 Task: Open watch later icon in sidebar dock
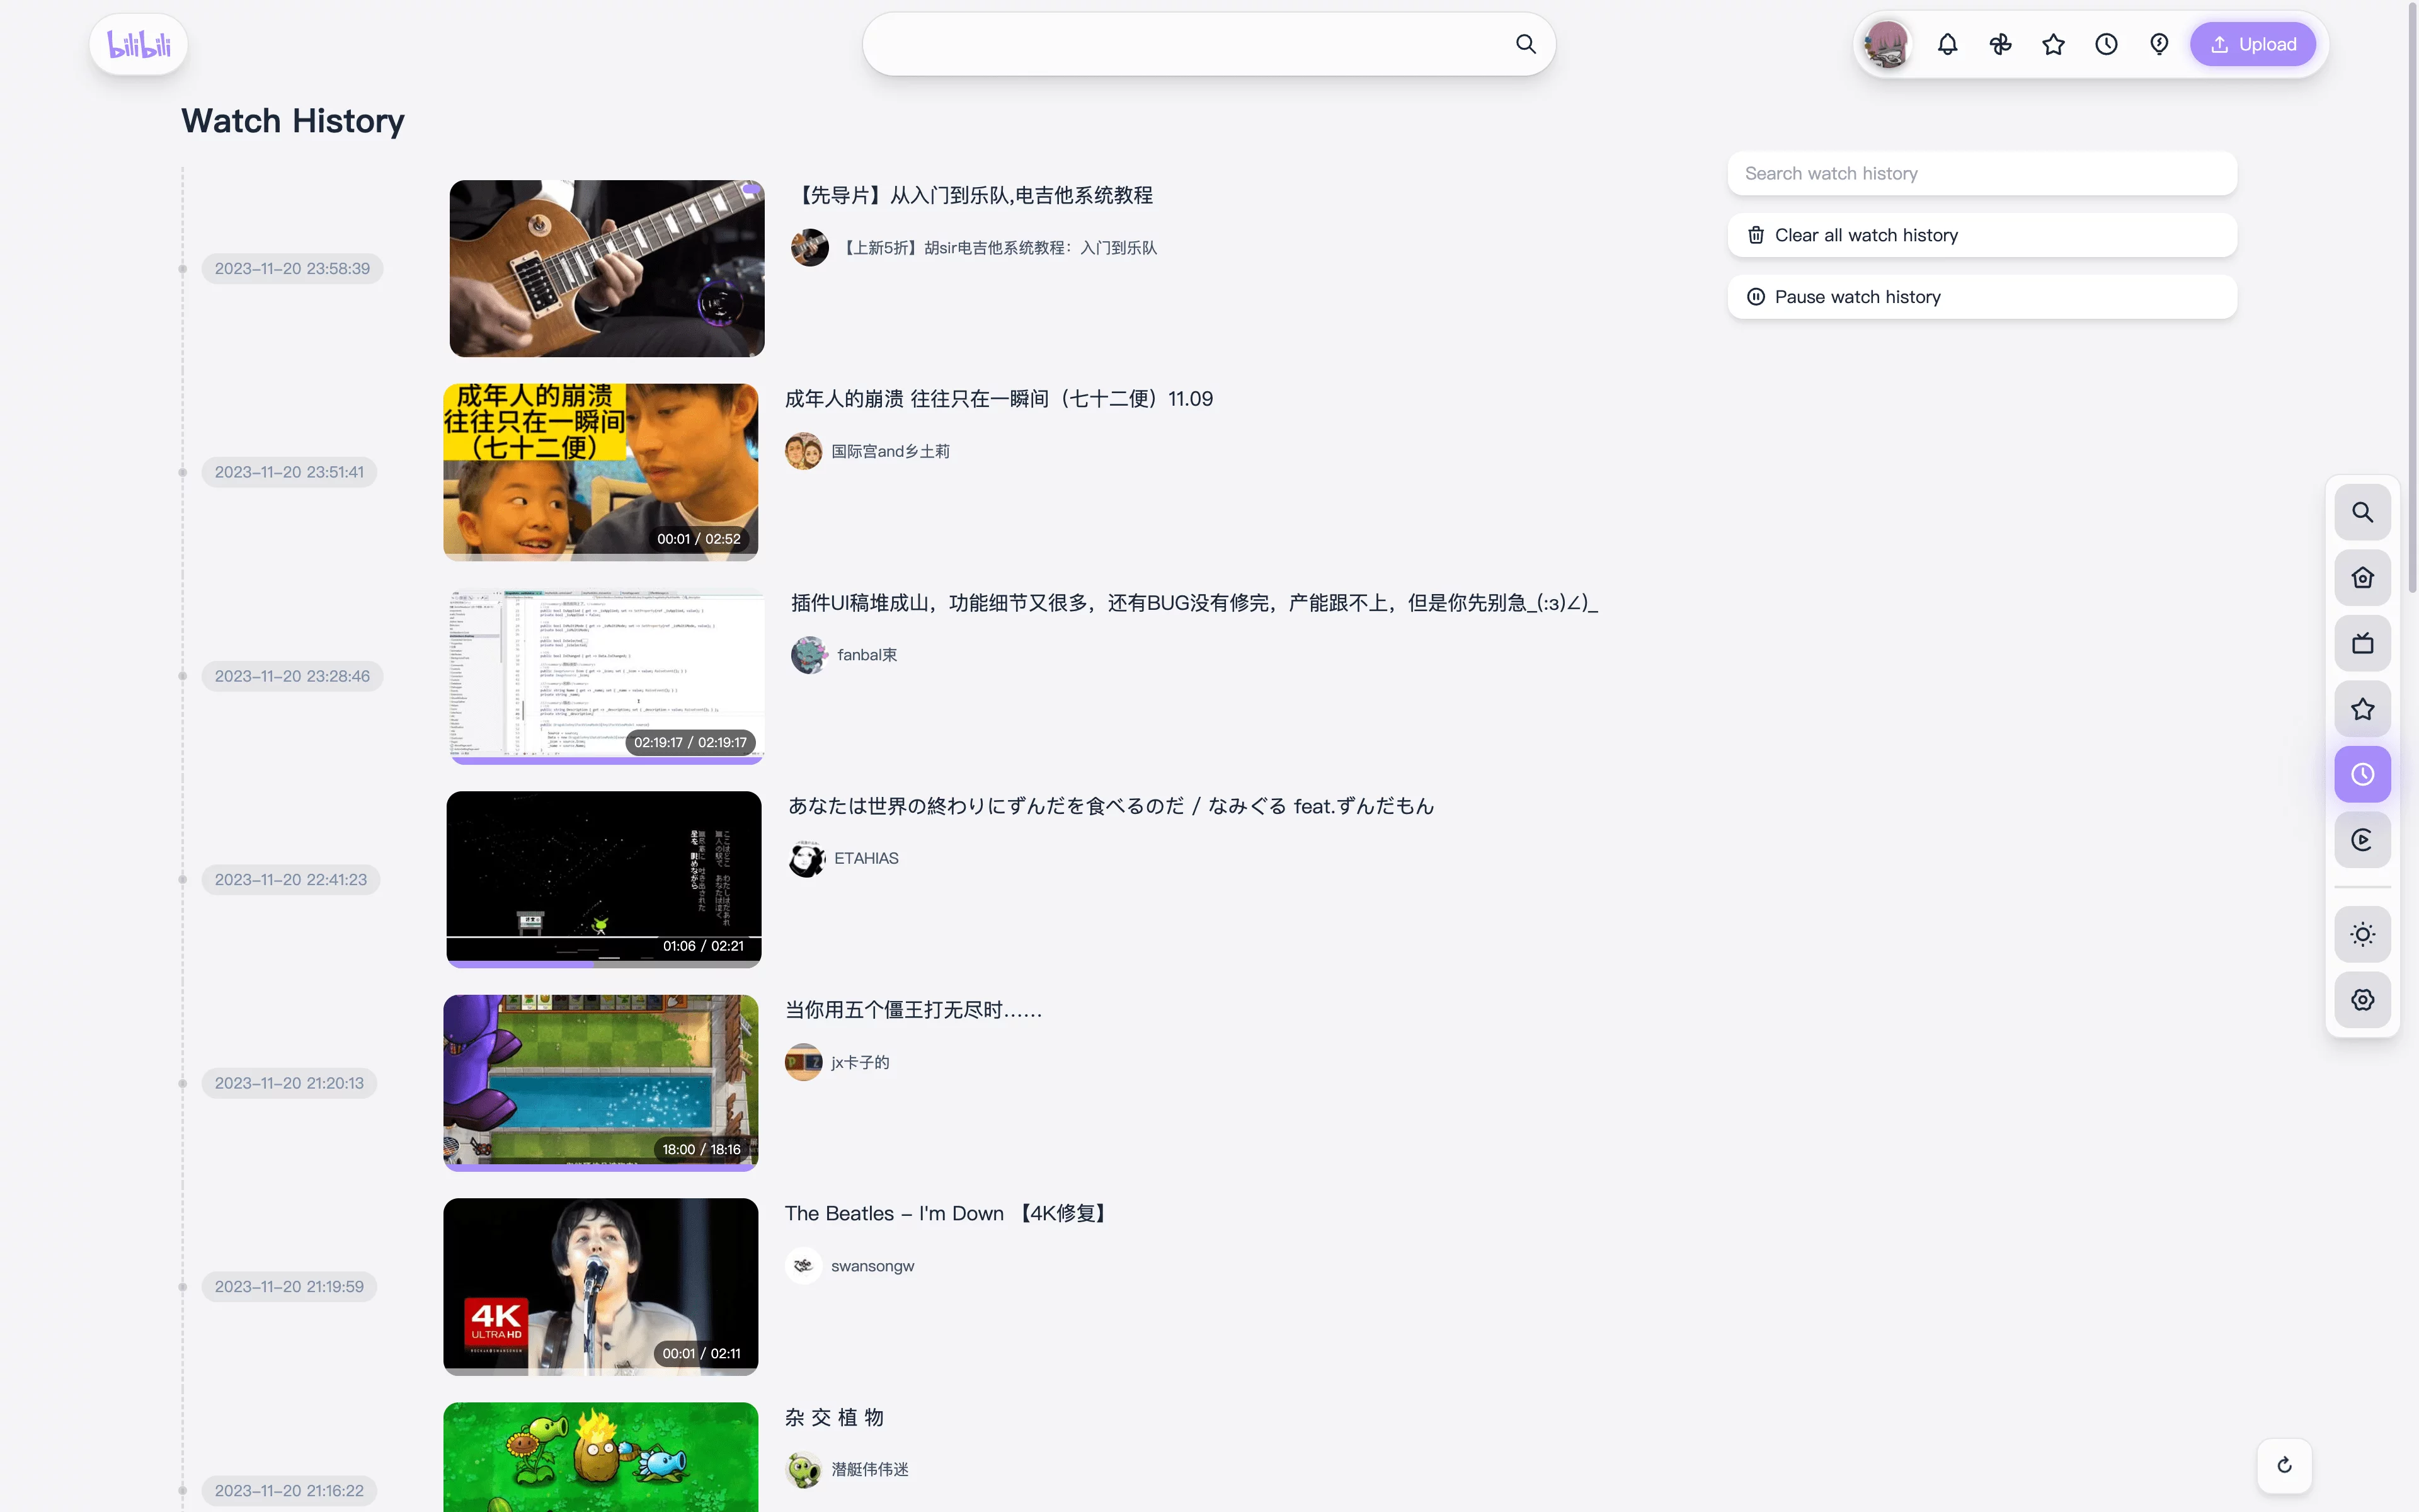tap(2362, 839)
